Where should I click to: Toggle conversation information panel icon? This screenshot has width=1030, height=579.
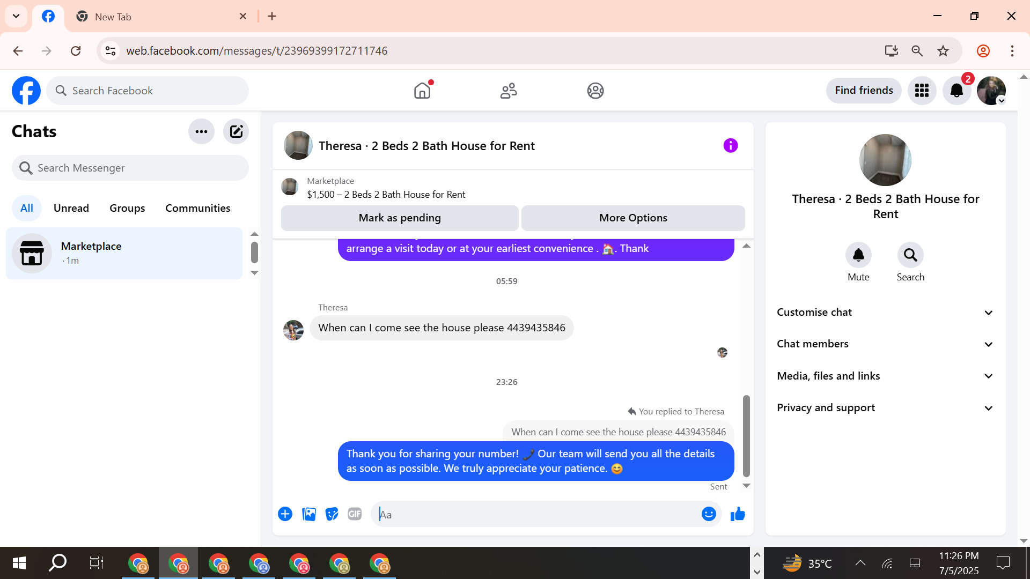pyautogui.click(x=730, y=145)
